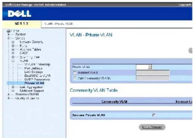The width and height of the screenshot is (193, 138).
Task: Click the round button at right edge
Action: [x=190, y=50]
